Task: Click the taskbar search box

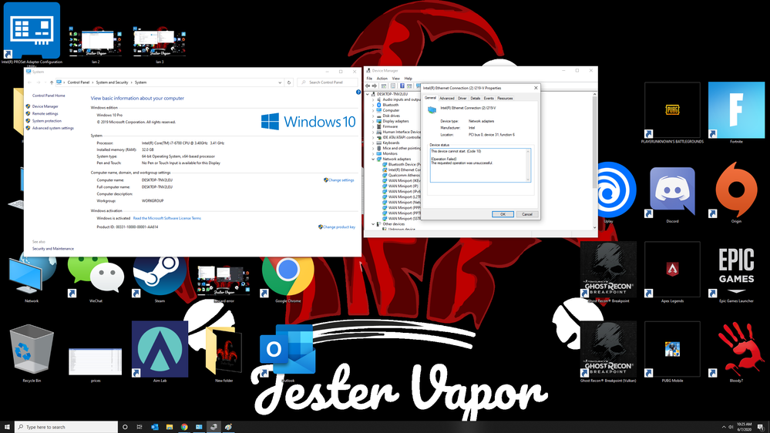Action: 66,427
